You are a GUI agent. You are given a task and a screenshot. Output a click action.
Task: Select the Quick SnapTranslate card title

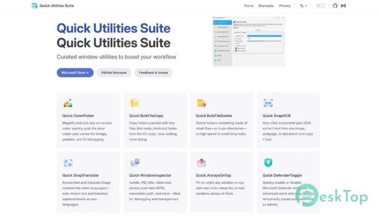pos(80,175)
